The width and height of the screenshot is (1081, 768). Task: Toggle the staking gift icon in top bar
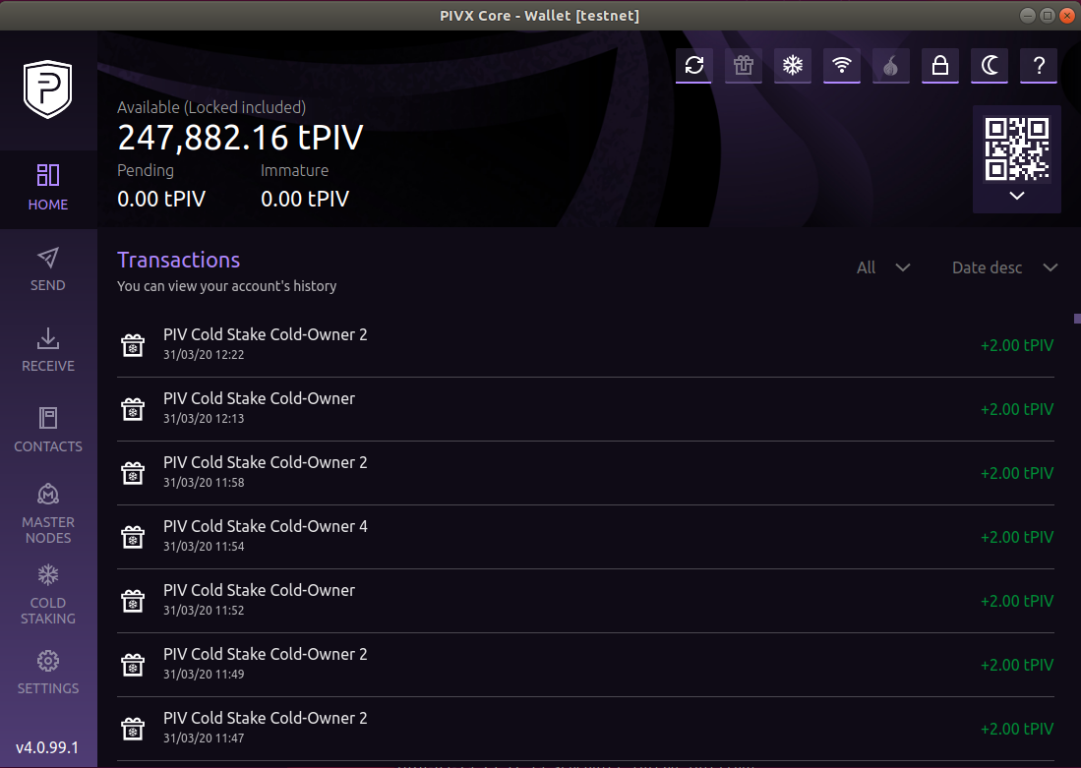[744, 66]
